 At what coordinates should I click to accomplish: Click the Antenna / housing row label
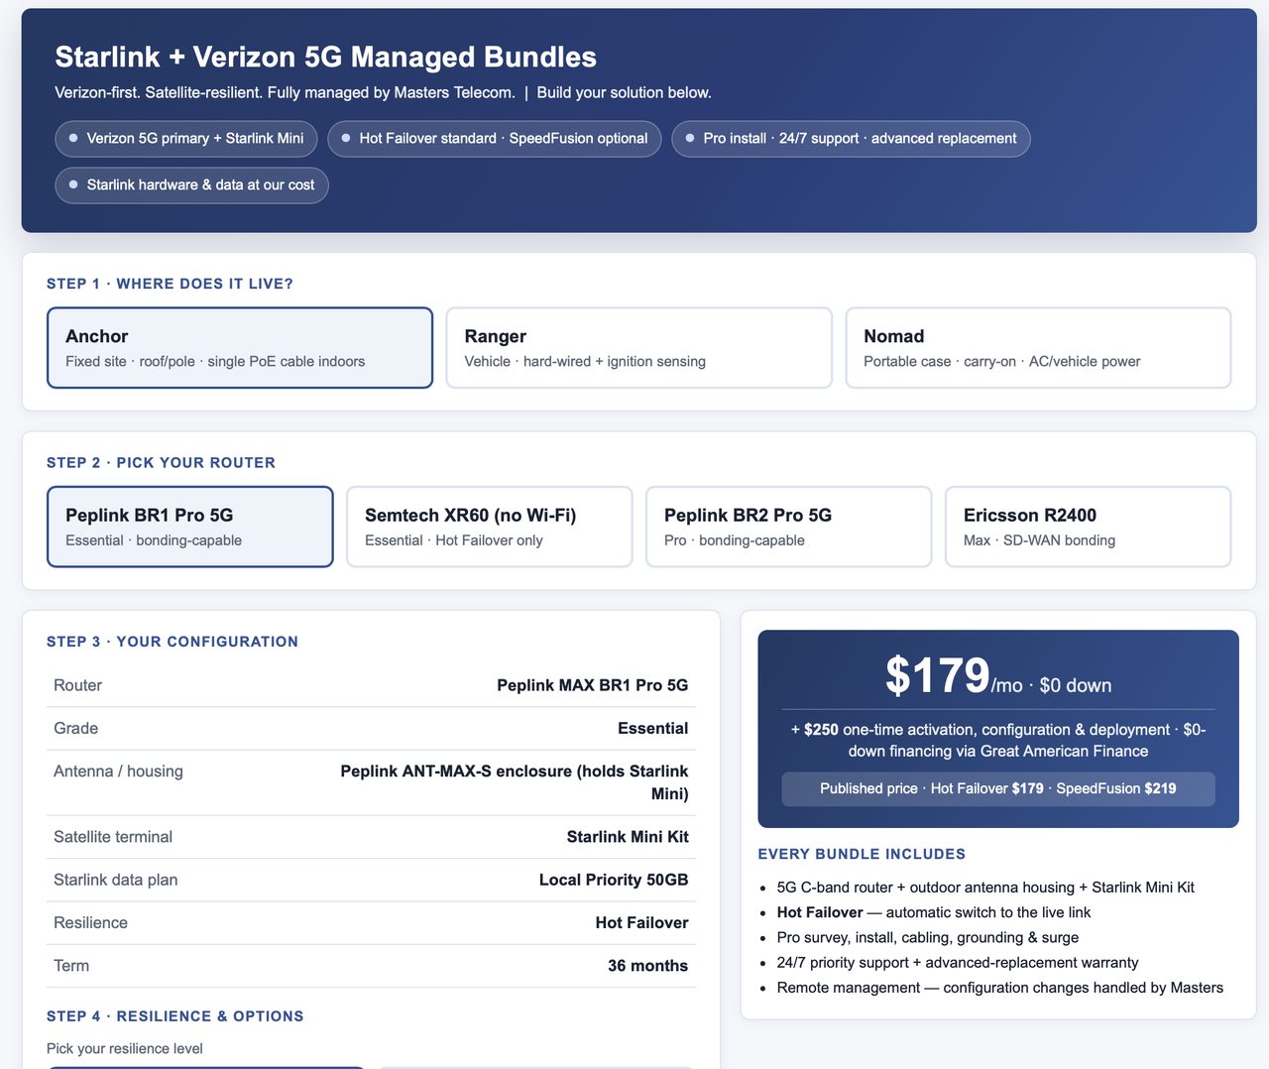click(x=118, y=772)
